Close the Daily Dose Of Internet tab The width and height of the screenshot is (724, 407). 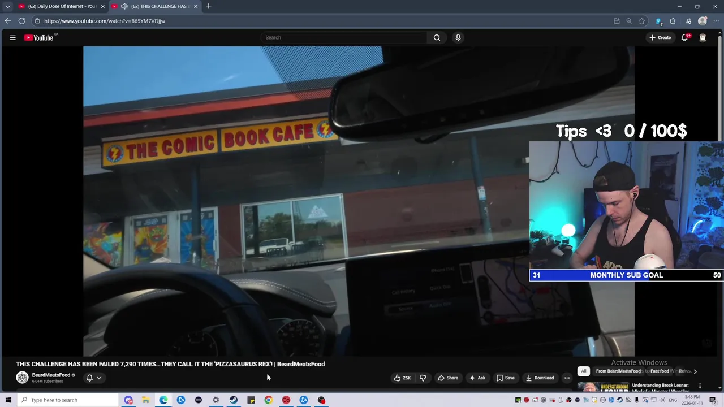click(x=102, y=6)
